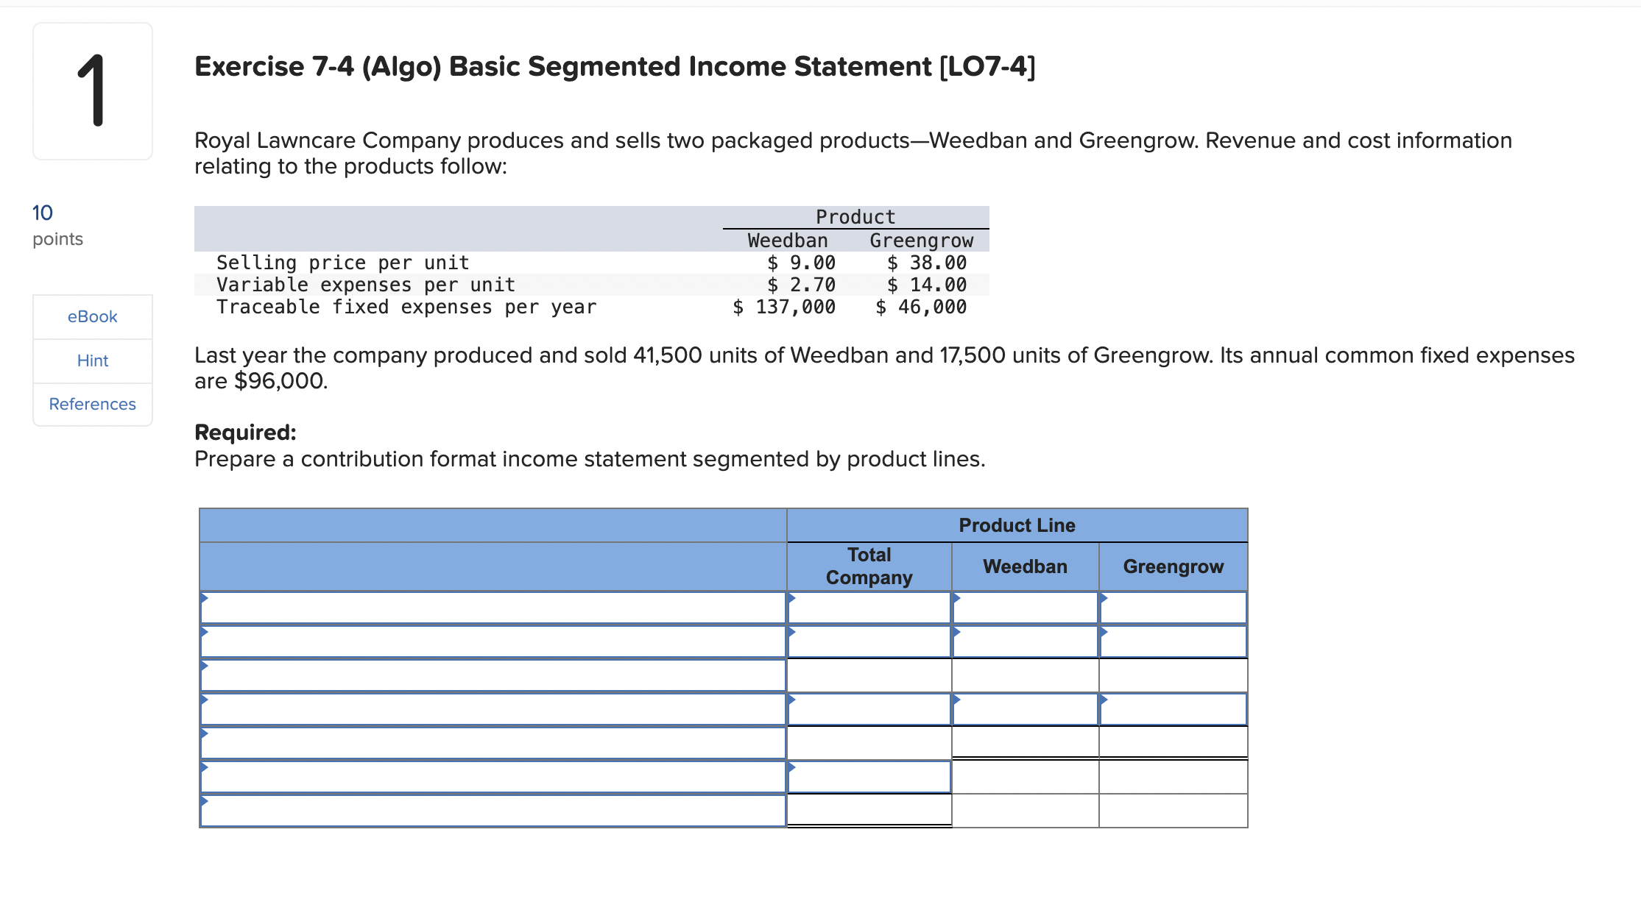Screen dimensions: 1641x910
Task: Click the Weedban column header
Action: 1024,566
